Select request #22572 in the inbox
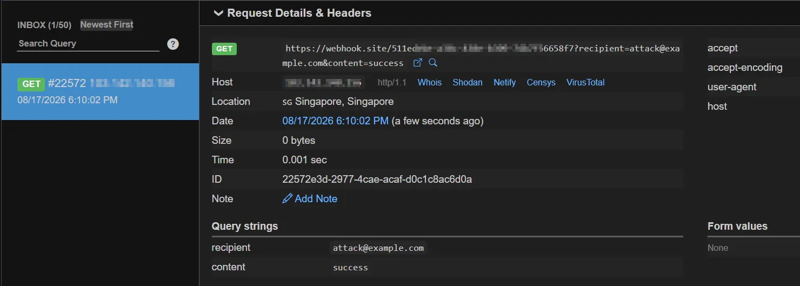This screenshot has height=286, width=800. point(100,91)
